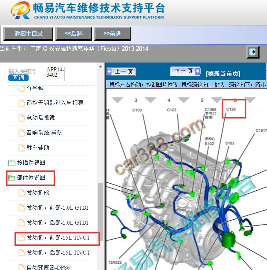Click splice label S102 in the diagram
The width and height of the screenshot is (267, 270).
pyautogui.click(x=209, y=144)
